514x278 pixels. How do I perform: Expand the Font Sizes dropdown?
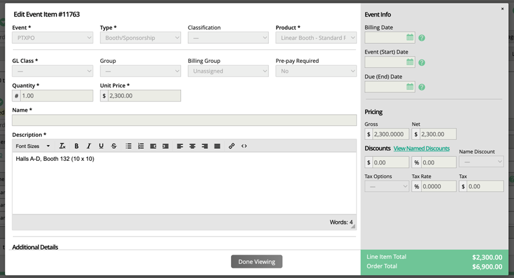pos(33,146)
